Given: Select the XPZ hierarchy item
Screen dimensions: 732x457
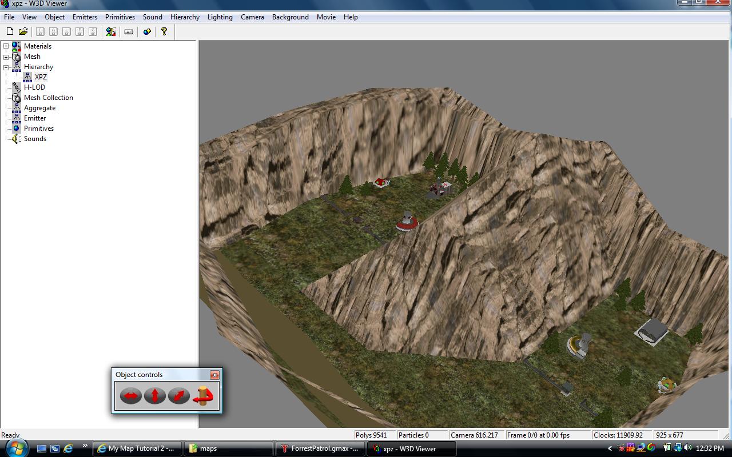Looking at the screenshot, I should pos(41,77).
